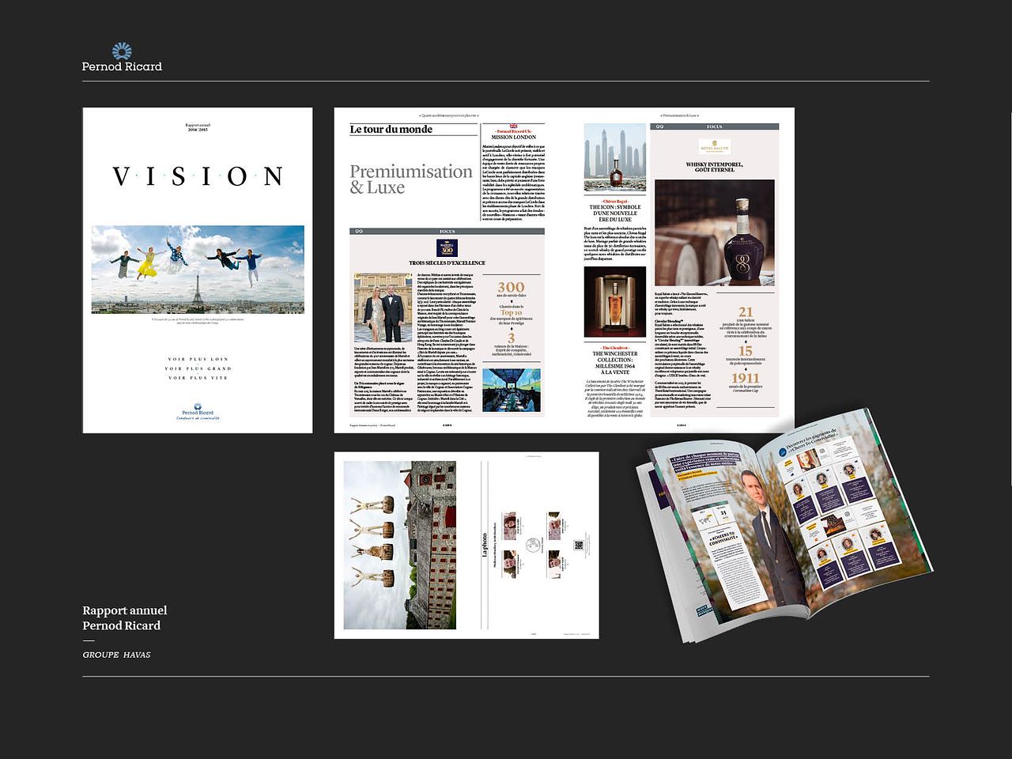
Task: Click the UK flag above Mission London
Action: [513, 126]
